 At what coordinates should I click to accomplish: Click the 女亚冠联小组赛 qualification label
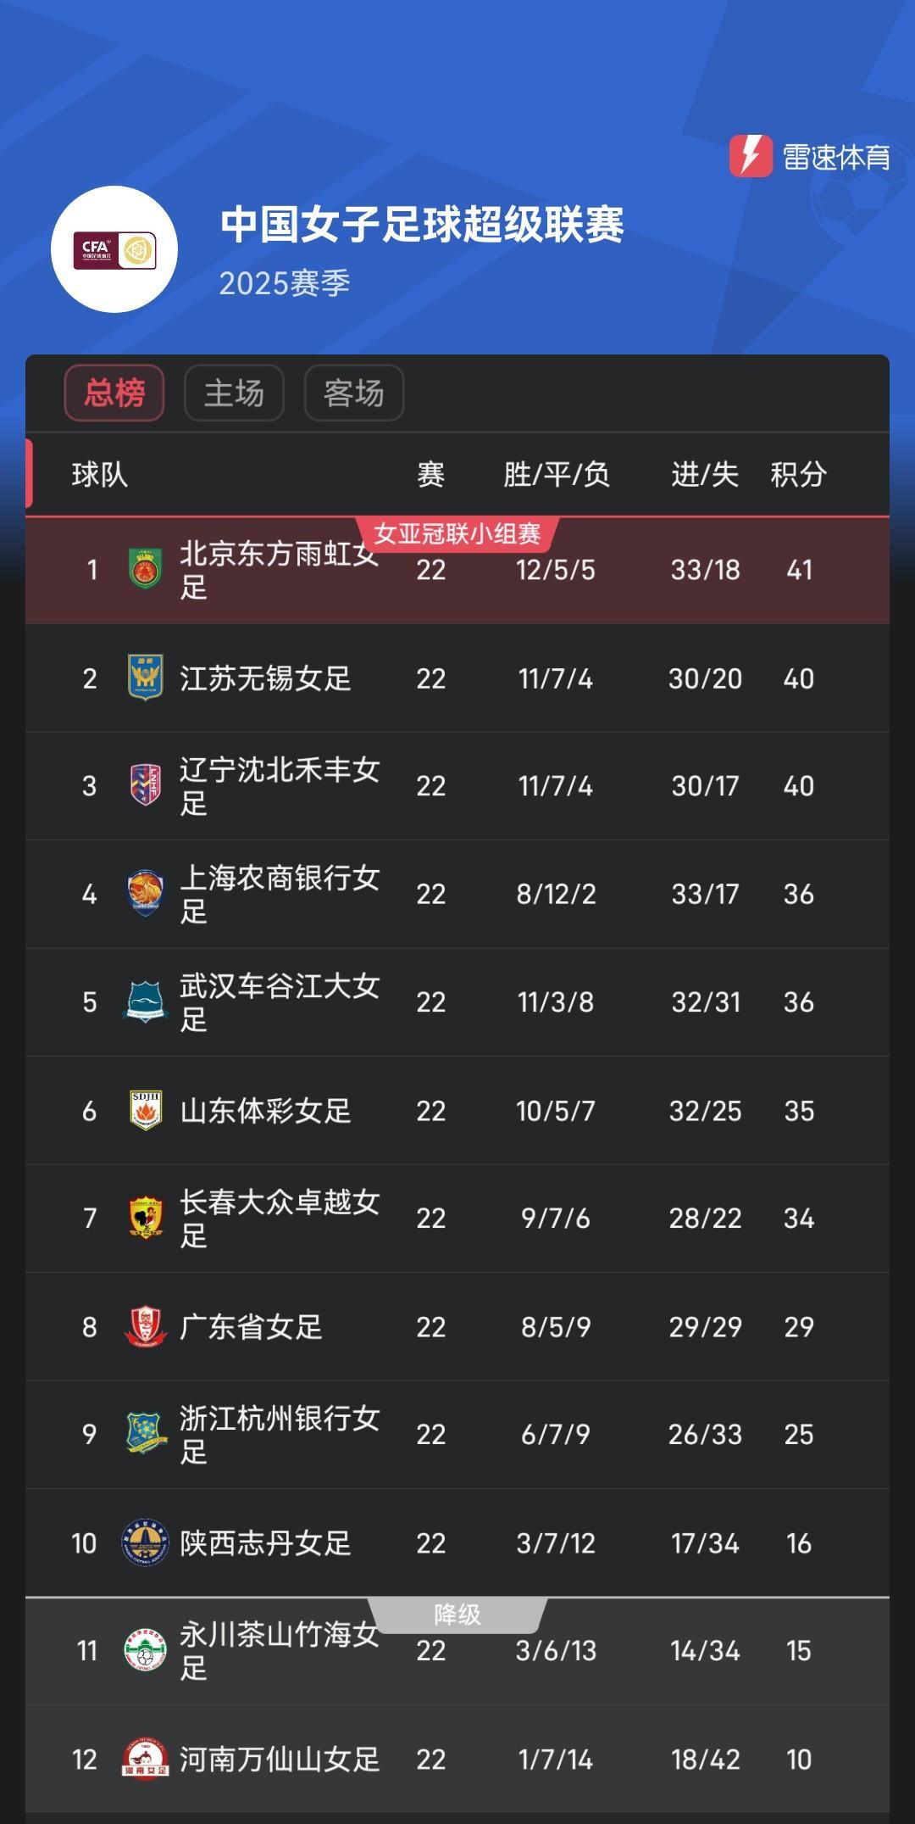457,533
